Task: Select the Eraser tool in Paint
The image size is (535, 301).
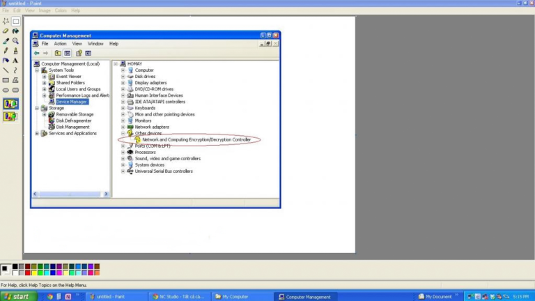Action: [x=6, y=31]
